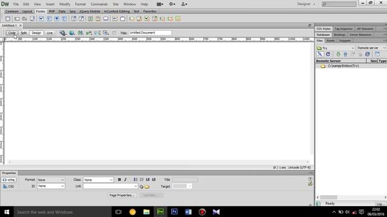Click the document Title input field
The image size is (387, 217).
[x=150, y=33]
